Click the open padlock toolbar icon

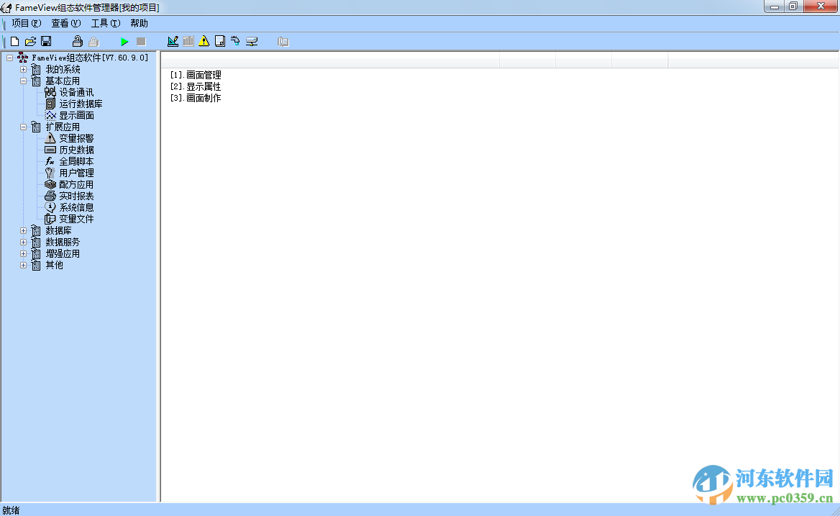point(78,41)
